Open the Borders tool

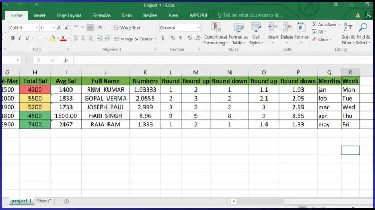(40, 38)
